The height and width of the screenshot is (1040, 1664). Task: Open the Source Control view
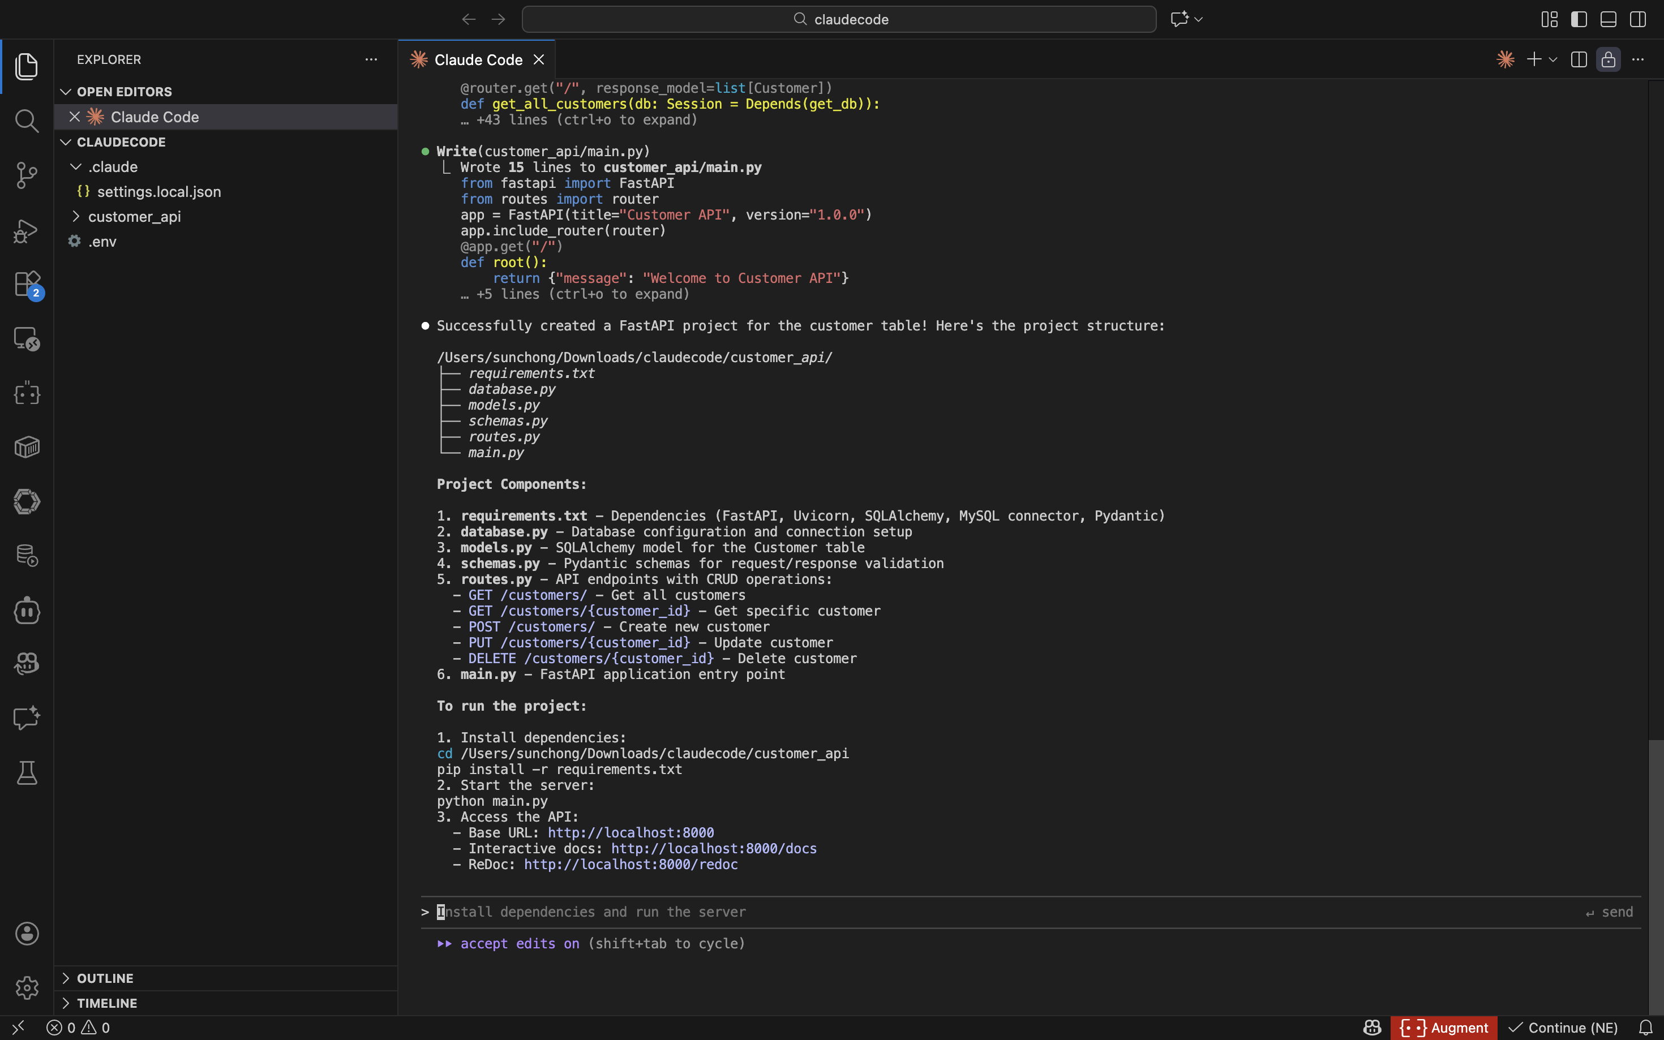[26, 175]
